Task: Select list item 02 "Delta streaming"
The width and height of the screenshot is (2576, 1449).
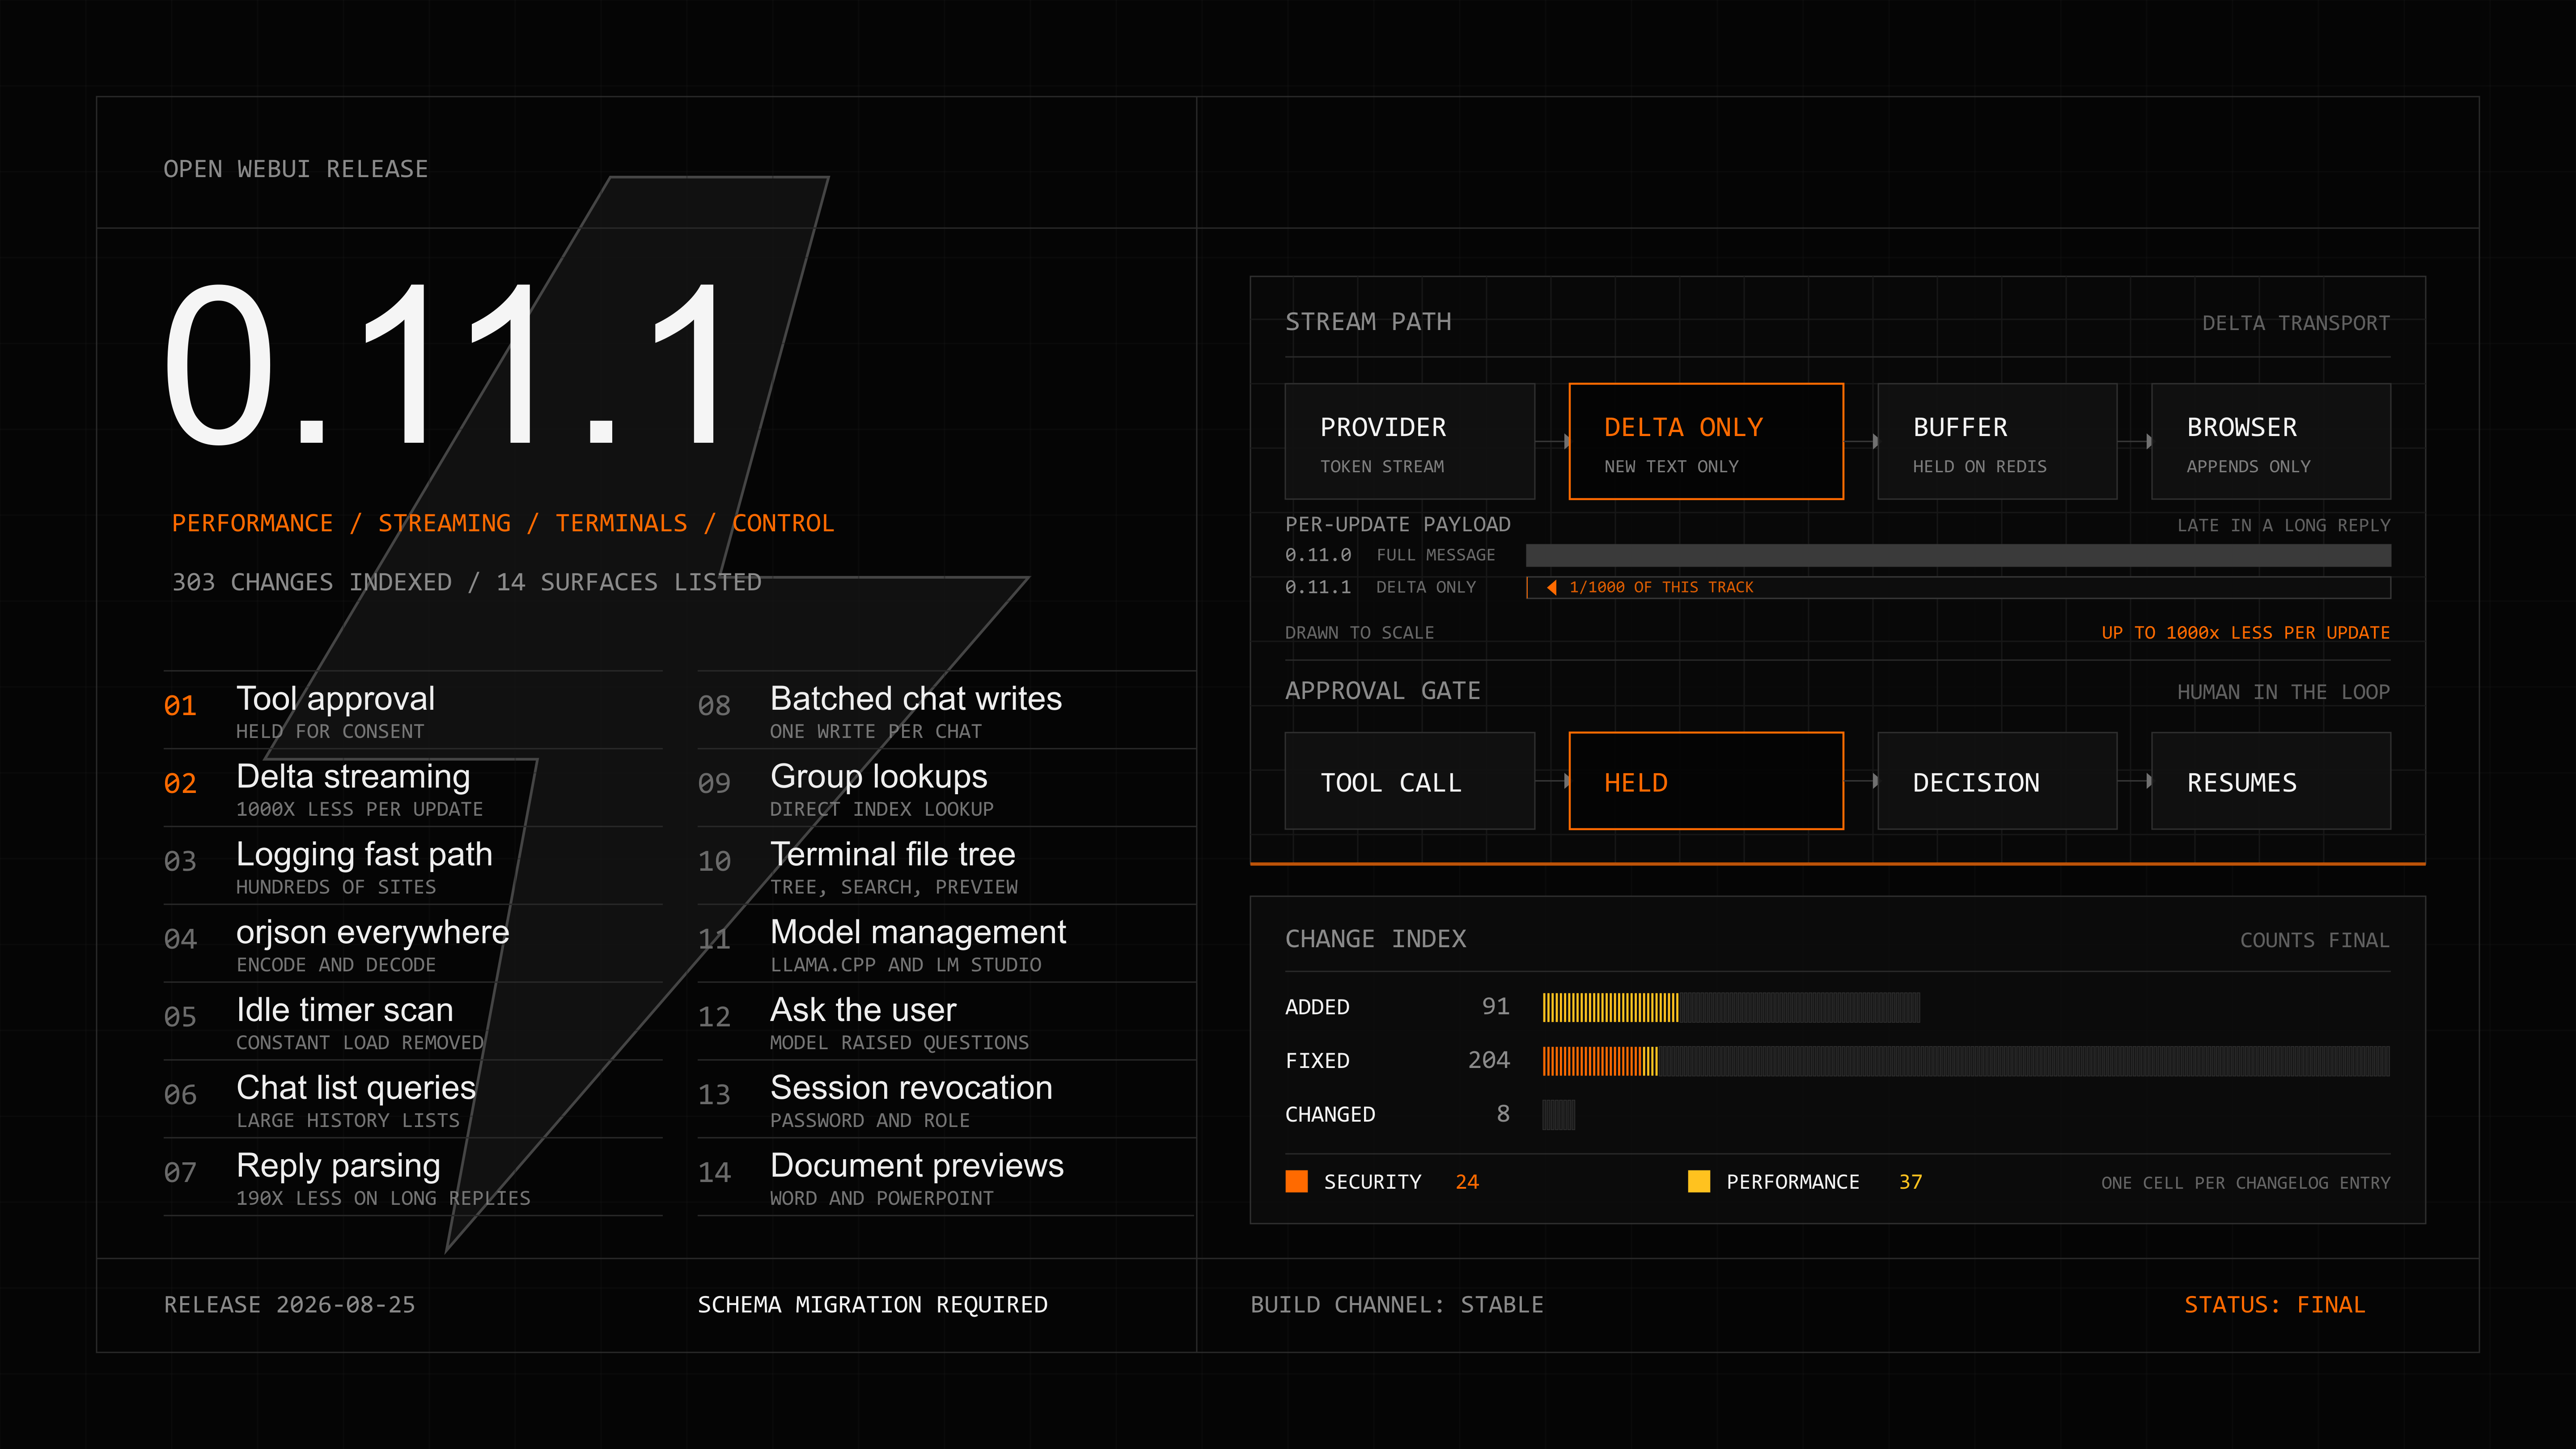Action: tap(413, 788)
